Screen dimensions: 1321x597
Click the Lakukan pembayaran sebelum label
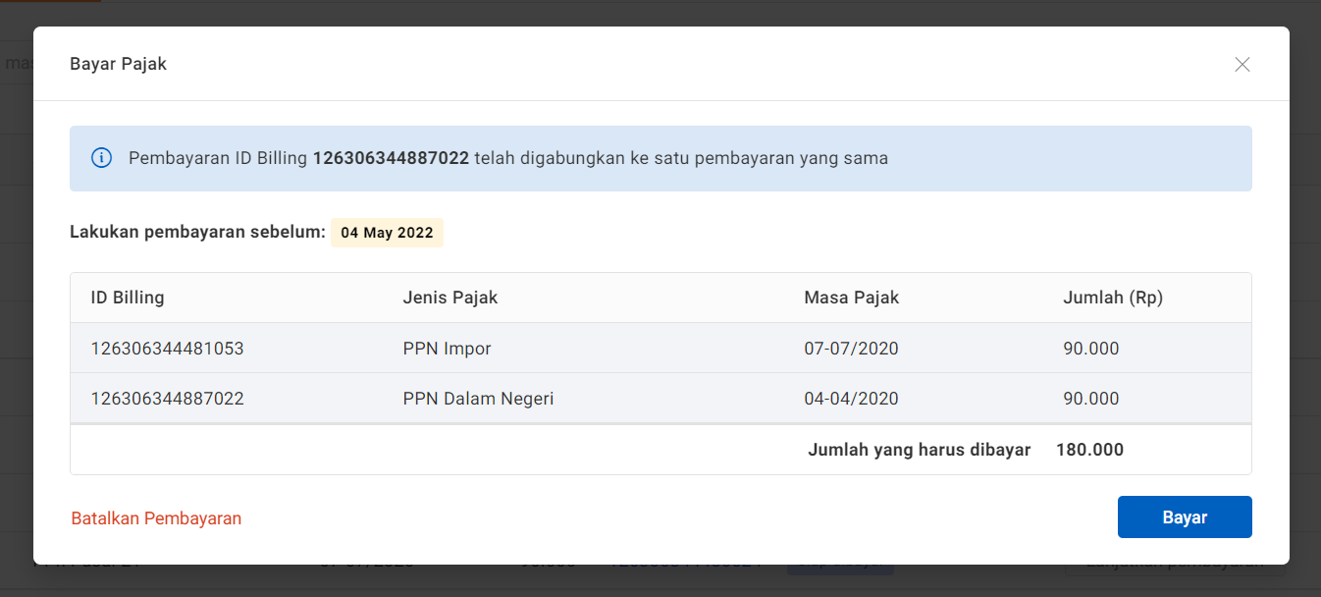coord(197,233)
